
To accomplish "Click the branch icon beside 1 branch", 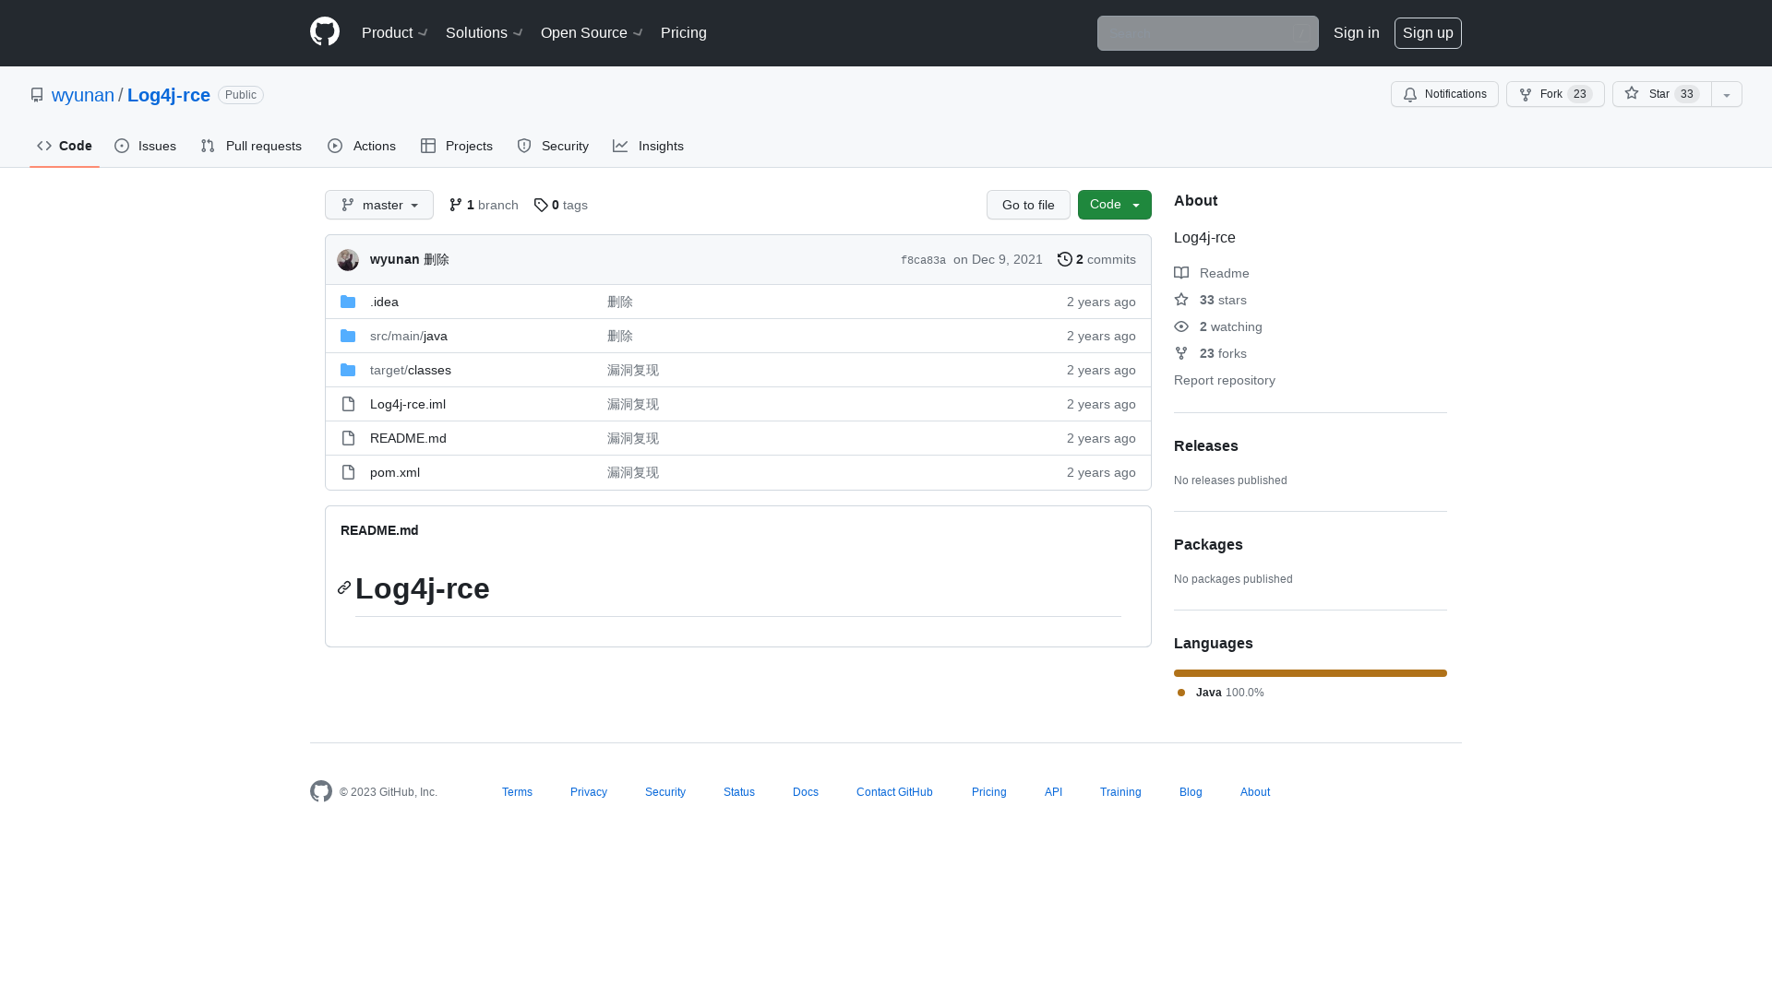I will (456, 205).
